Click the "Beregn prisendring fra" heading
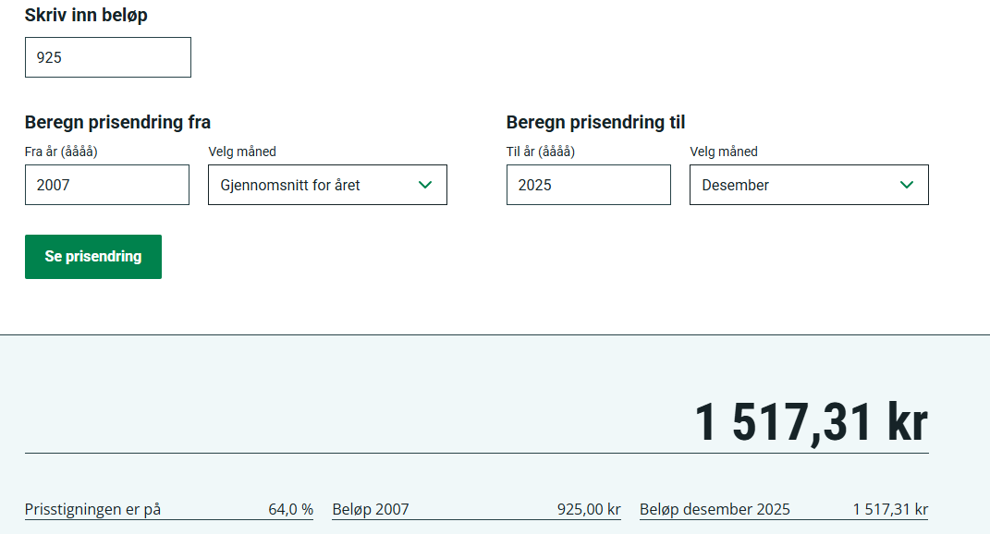 pos(117,122)
